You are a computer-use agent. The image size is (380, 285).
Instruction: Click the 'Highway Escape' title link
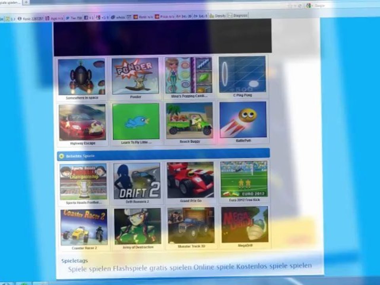(x=83, y=143)
